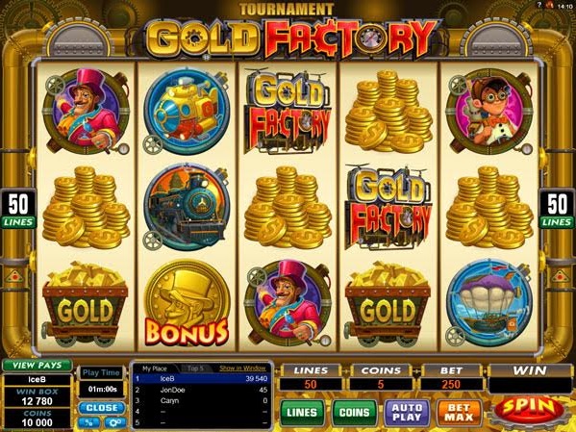Select JonDoe row in leaderboard
The height and width of the screenshot is (432, 576).
point(202,390)
